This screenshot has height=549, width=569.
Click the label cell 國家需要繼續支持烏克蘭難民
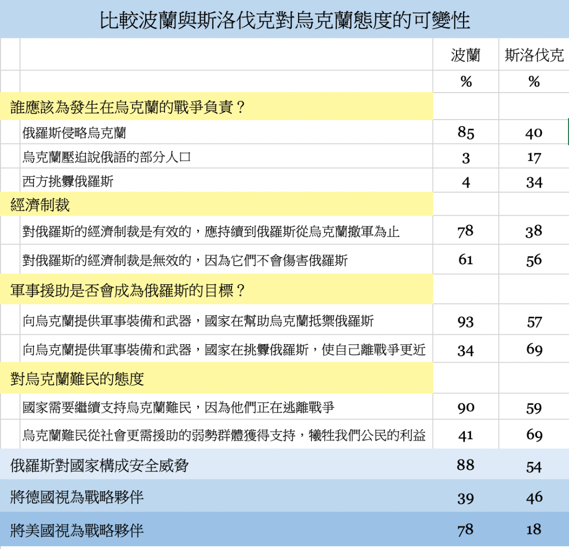178,407
